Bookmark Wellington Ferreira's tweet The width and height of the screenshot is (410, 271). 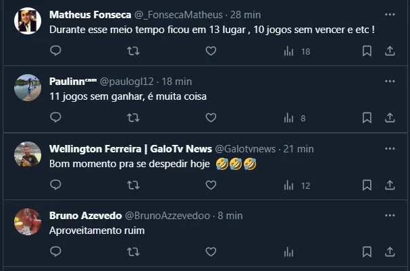pyautogui.click(x=367, y=185)
